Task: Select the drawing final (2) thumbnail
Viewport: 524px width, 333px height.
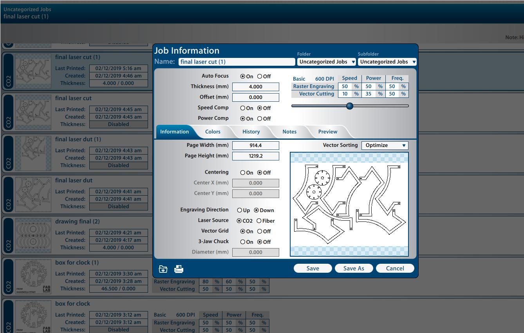Action: pos(33,235)
